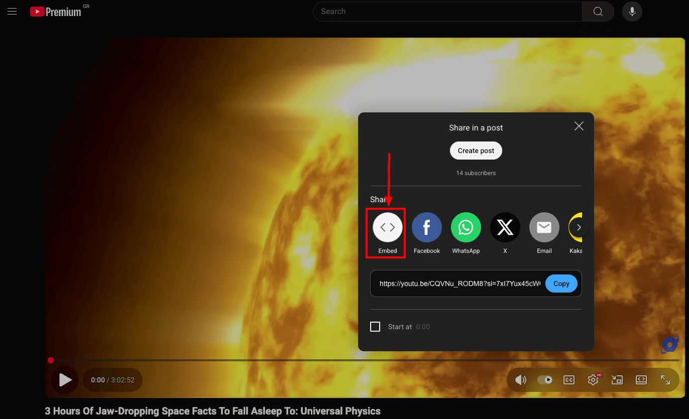Go to YouTube Premium home logo
The image size is (689, 419).
click(55, 12)
